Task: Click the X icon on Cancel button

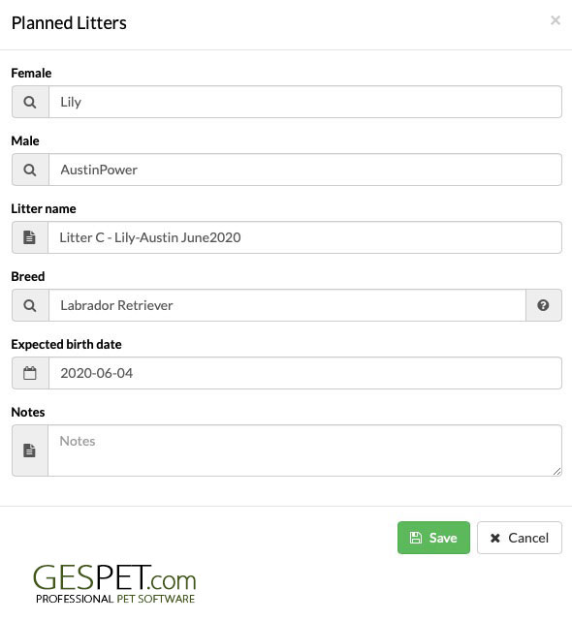Action: pyautogui.click(x=495, y=538)
